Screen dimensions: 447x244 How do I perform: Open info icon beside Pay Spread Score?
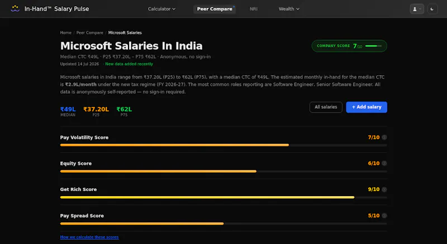click(384, 216)
